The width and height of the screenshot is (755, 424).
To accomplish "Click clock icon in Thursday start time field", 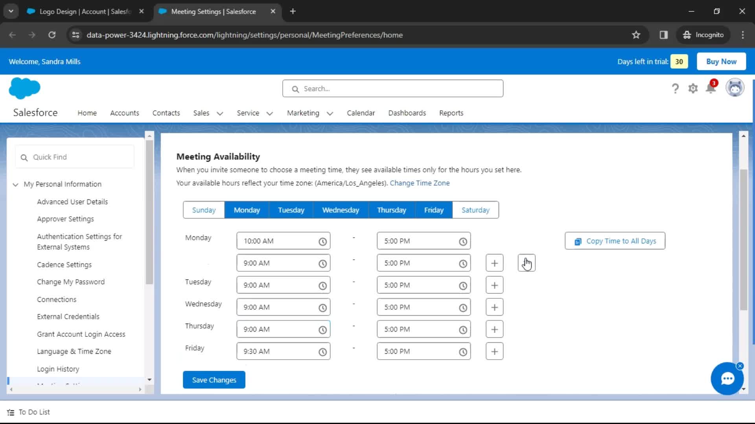I will coord(322,330).
